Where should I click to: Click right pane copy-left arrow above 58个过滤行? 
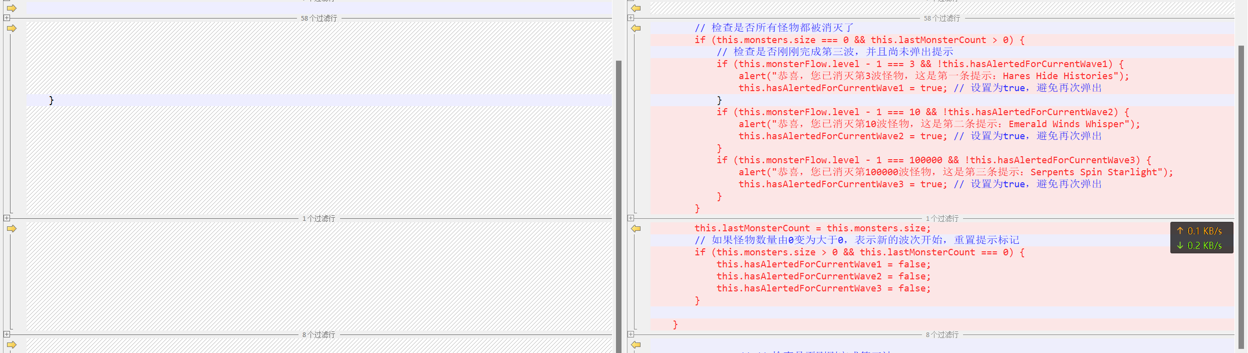tap(636, 8)
